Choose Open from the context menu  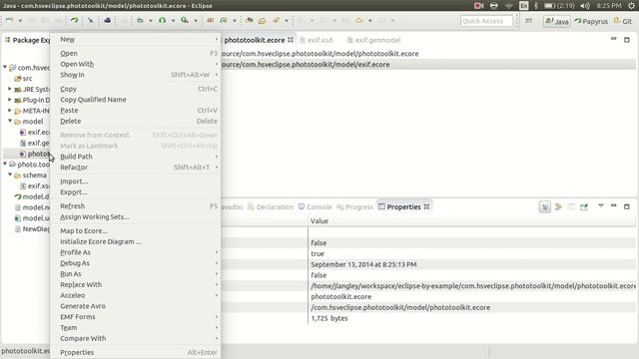(x=136, y=53)
